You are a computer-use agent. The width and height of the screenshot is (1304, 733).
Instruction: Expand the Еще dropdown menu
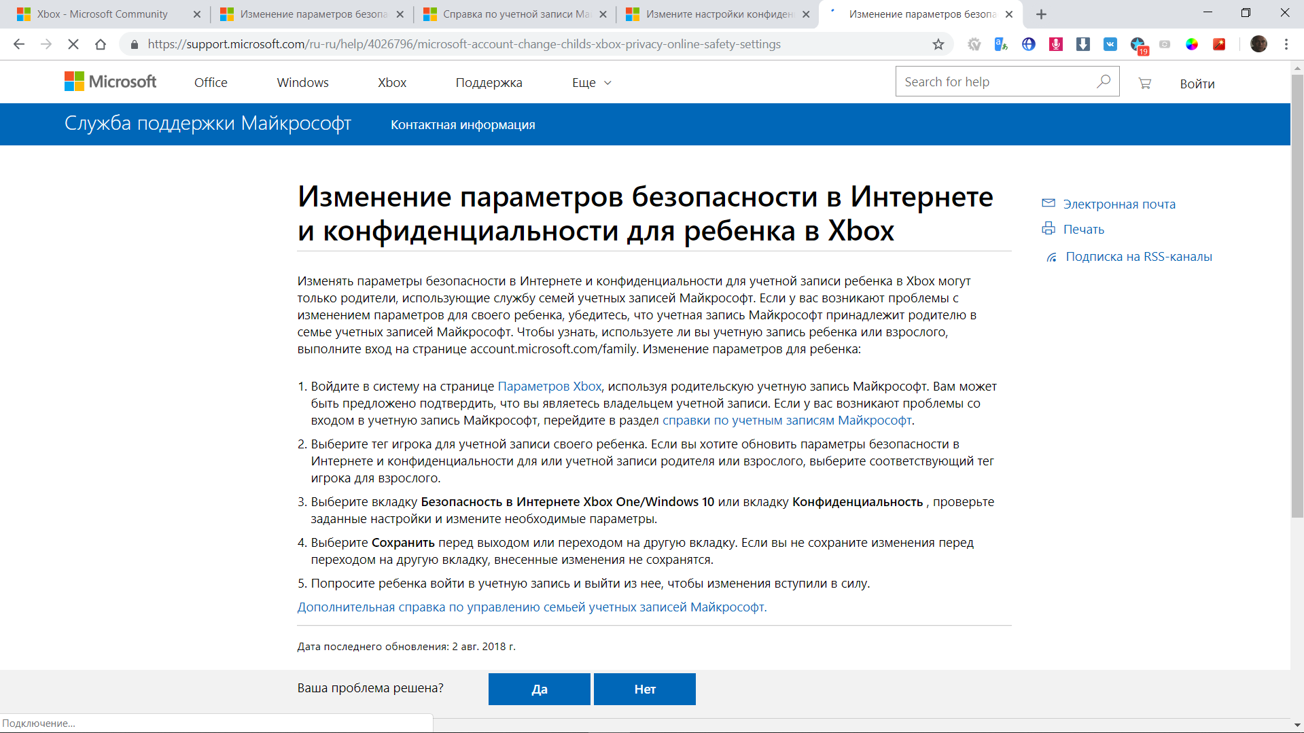[x=592, y=82]
